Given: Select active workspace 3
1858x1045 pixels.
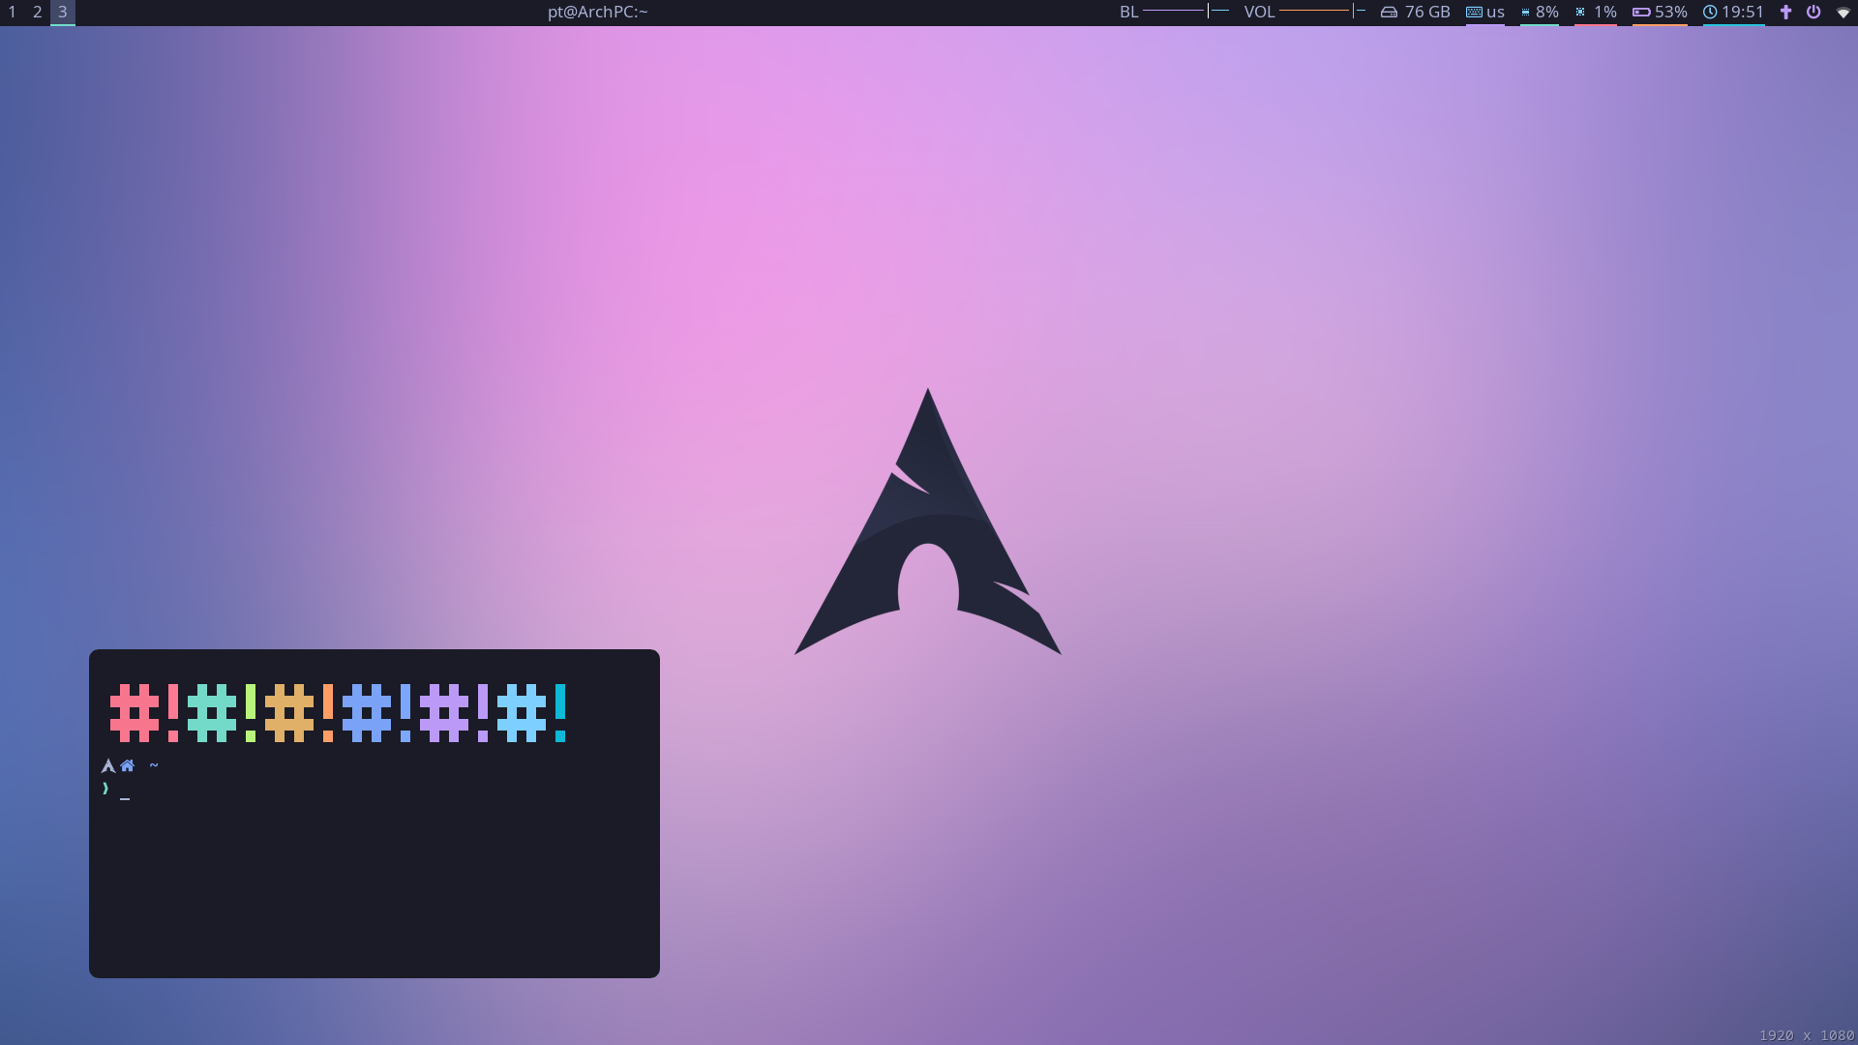Looking at the screenshot, I should coord(63,13).
